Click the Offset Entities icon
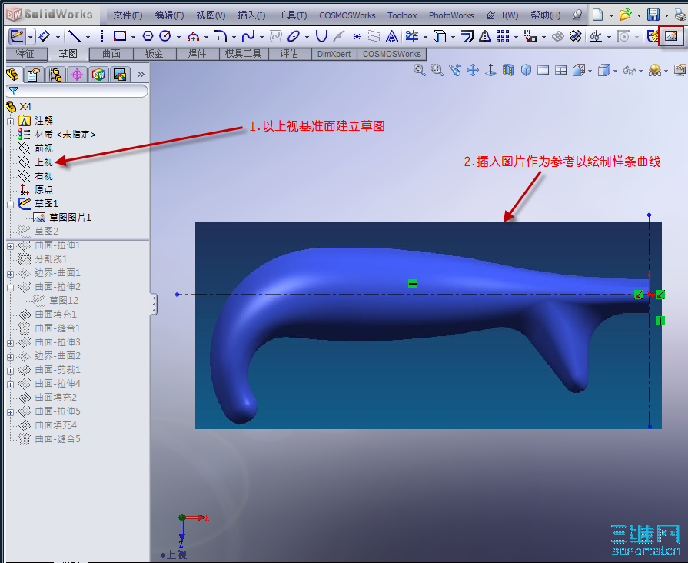688x563 pixels. [x=467, y=36]
